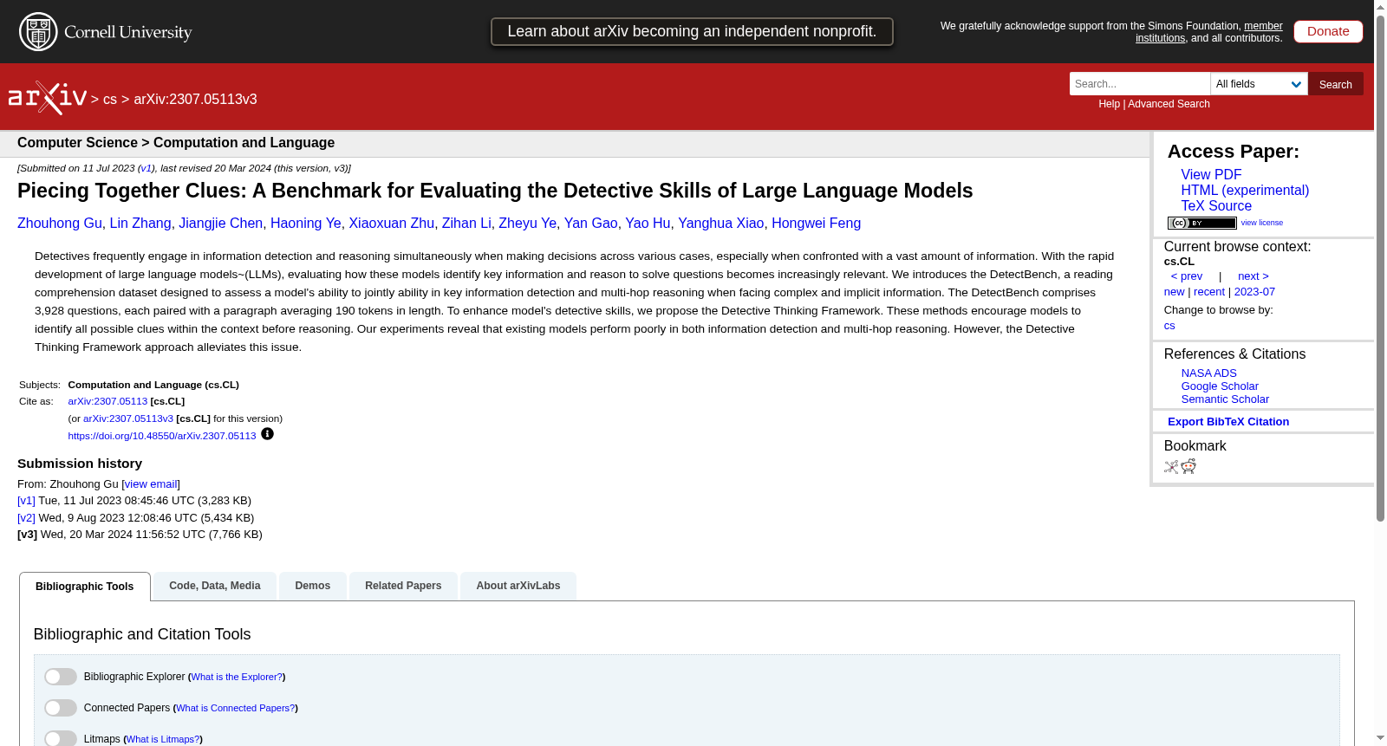The image size is (1387, 746).
Task: Click in the Search input field
Action: 1140,84
